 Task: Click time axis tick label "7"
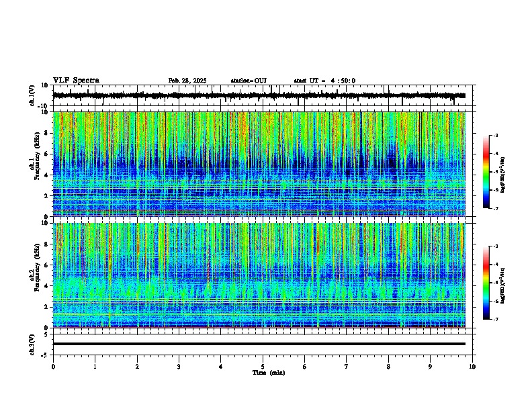(x=347, y=367)
